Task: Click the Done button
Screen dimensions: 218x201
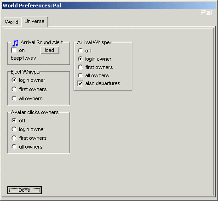Action: (x=24, y=190)
